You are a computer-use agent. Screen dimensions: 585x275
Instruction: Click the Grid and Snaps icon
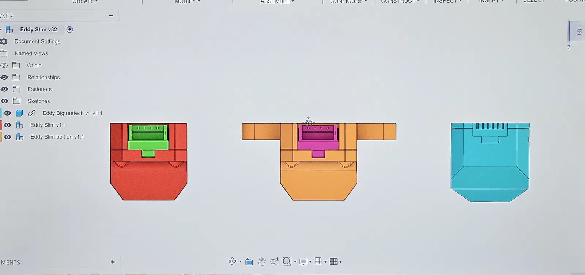click(x=318, y=261)
